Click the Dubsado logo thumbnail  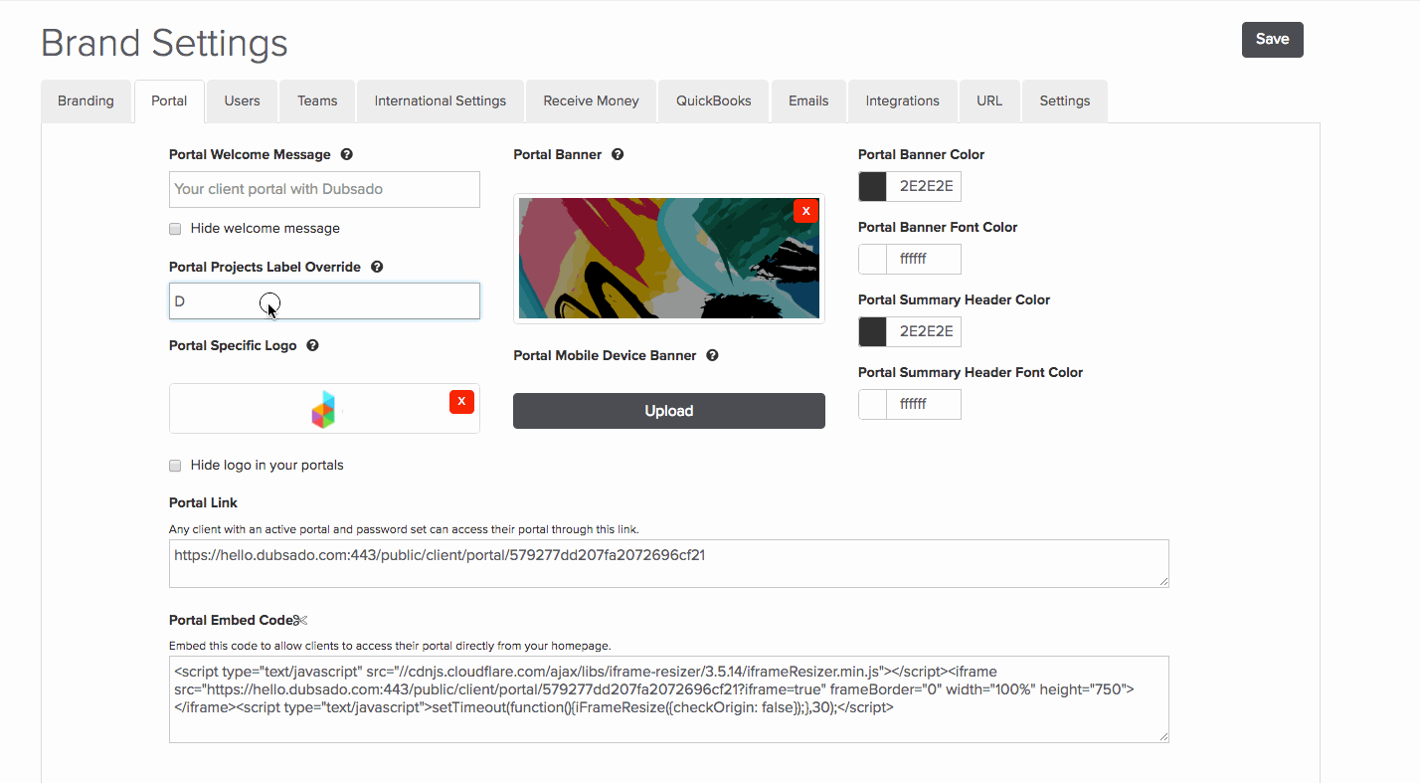(x=323, y=409)
